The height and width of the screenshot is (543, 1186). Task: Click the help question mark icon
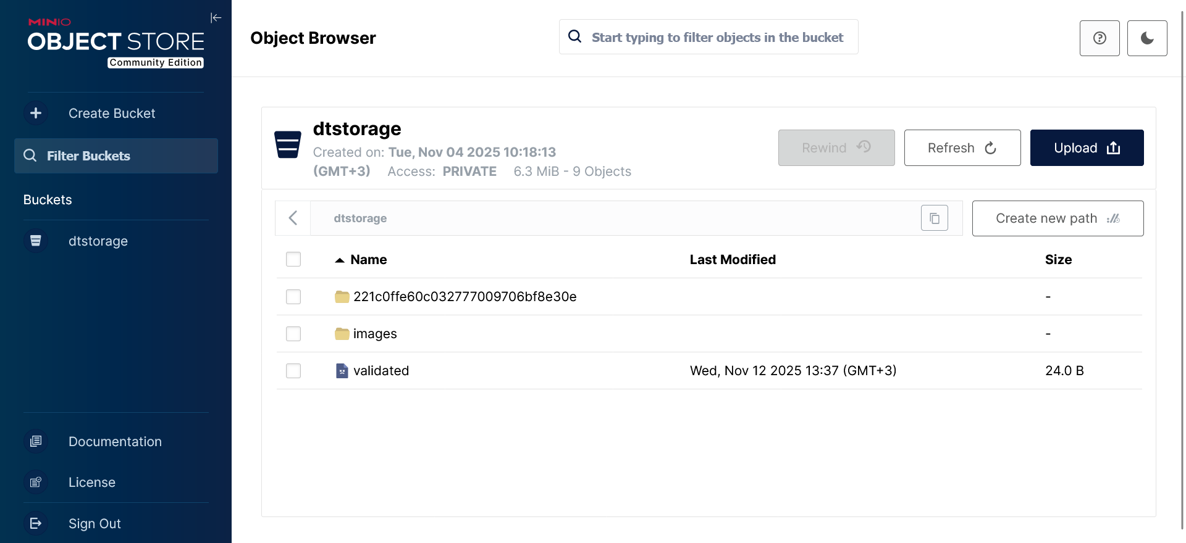1099,38
